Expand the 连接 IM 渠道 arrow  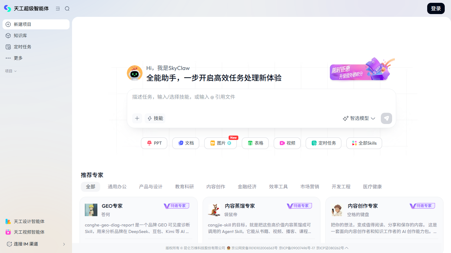click(x=64, y=244)
